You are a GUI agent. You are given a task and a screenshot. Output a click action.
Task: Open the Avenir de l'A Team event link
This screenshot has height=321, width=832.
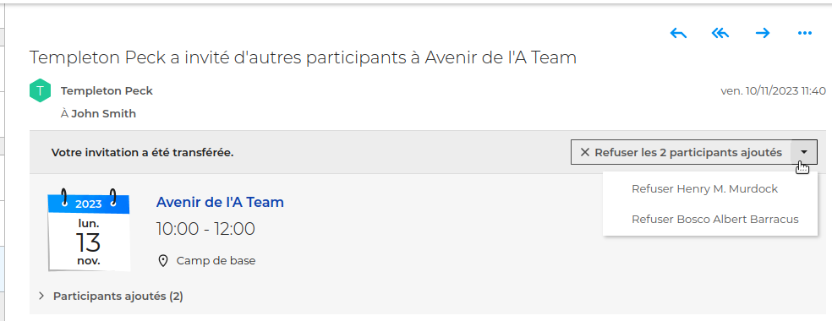click(220, 202)
